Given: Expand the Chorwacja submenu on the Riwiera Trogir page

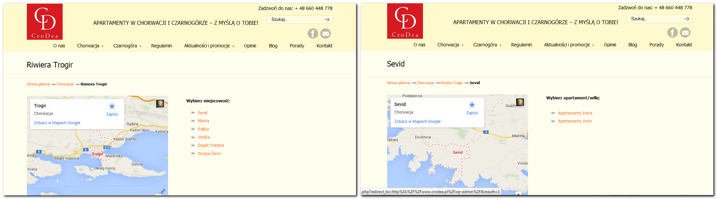Looking at the screenshot, I should point(103,46).
